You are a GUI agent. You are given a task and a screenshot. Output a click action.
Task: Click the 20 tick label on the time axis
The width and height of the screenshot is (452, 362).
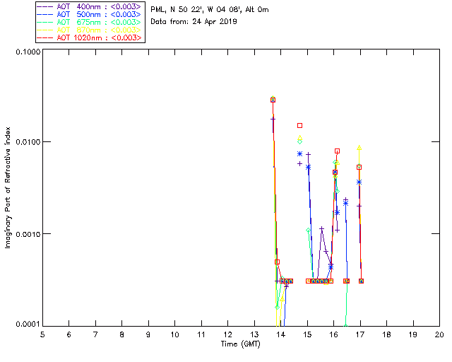click(439, 334)
